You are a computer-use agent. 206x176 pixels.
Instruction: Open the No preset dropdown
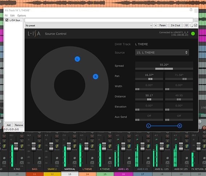pos(89,25)
